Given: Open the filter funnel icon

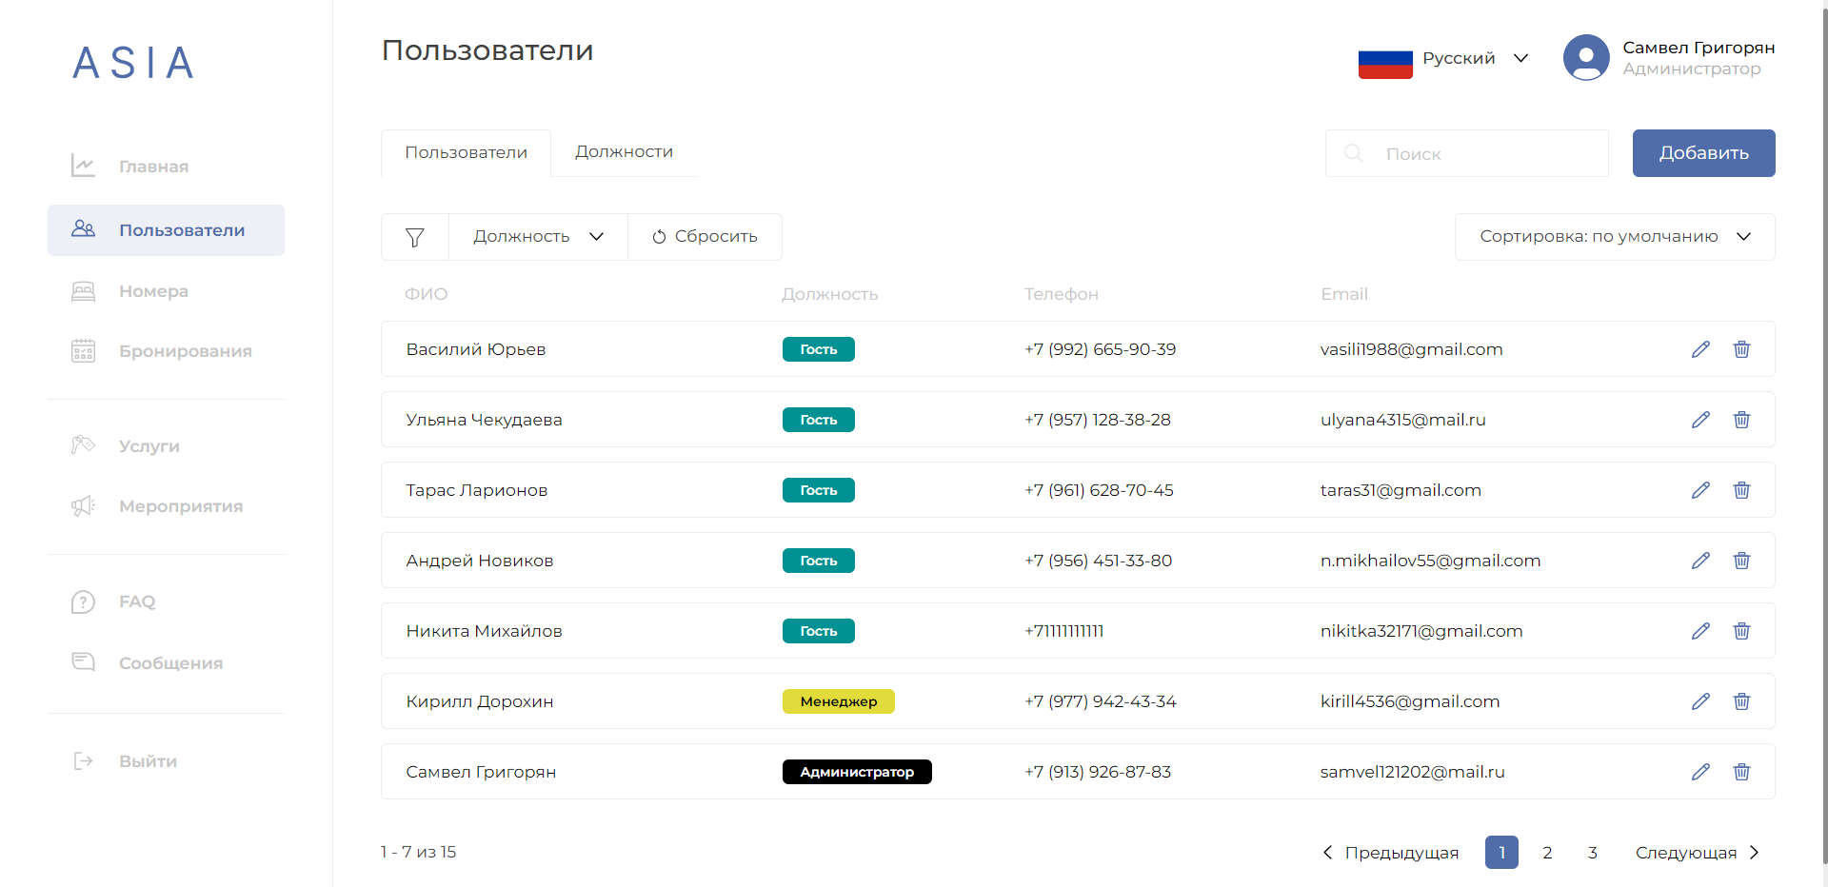Looking at the screenshot, I should (414, 236).
